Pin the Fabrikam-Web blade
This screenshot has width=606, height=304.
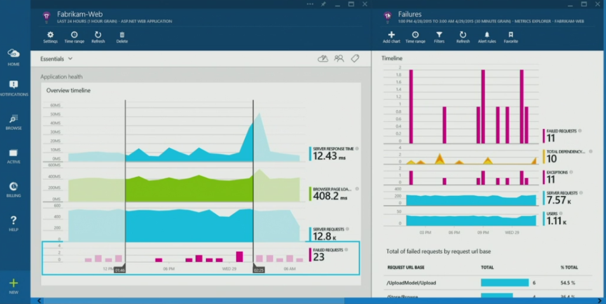point(323,4)
